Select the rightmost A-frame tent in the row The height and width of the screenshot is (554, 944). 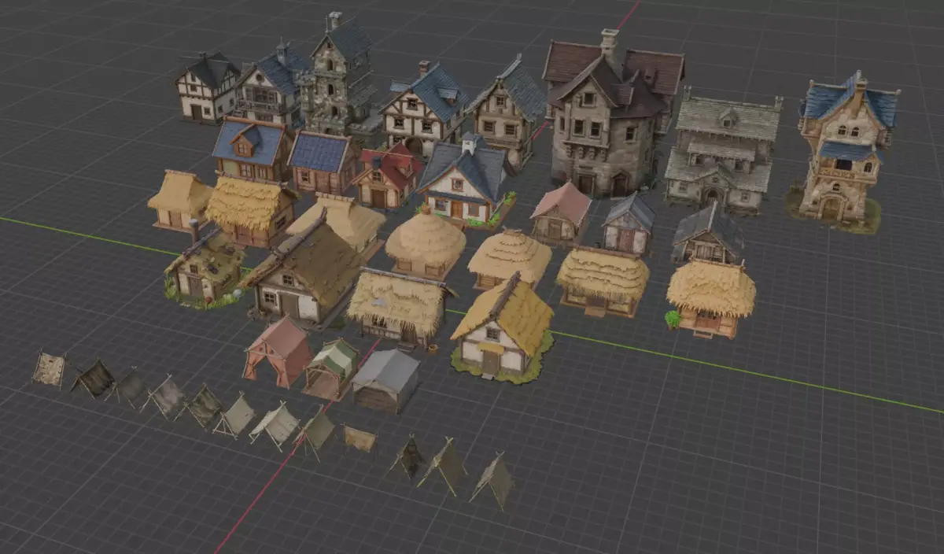coord(493,480)
